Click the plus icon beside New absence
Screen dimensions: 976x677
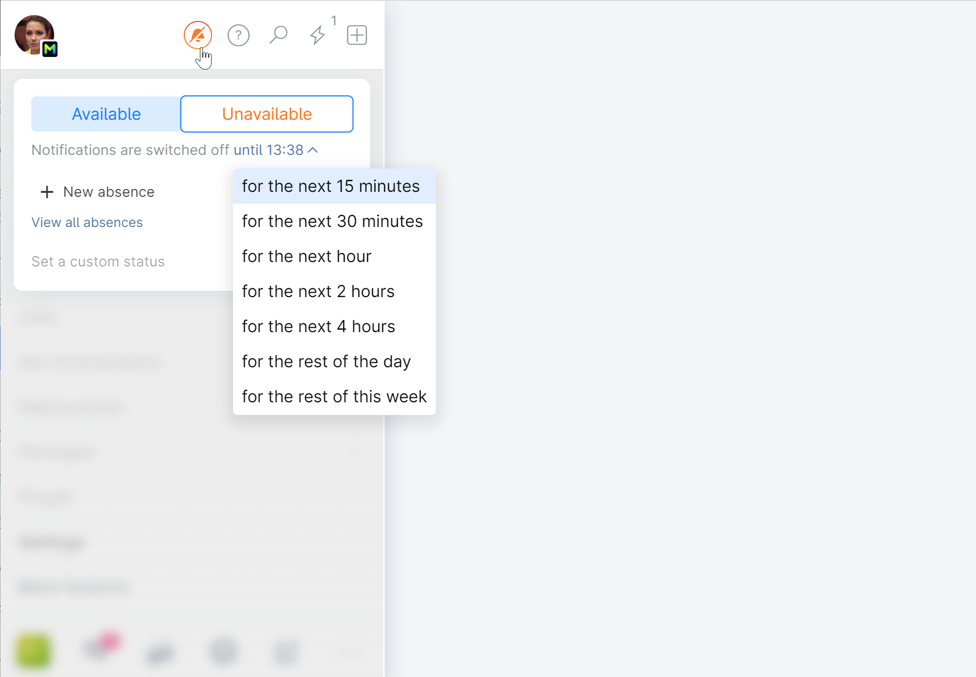47,192
